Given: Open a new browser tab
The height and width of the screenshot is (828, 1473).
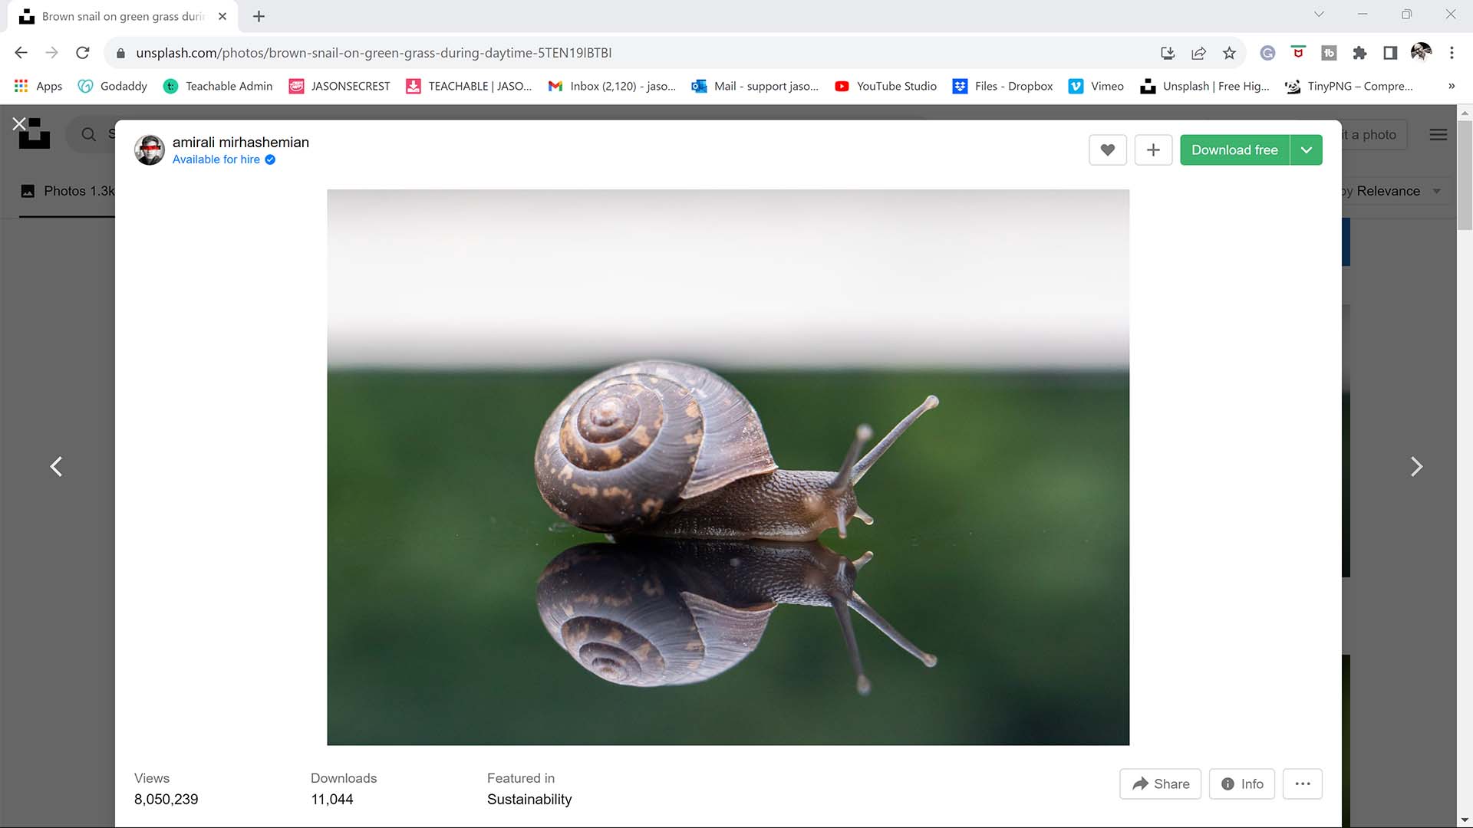Looking at the screenshot, I should pyautogui.click(x=259, y=16).
